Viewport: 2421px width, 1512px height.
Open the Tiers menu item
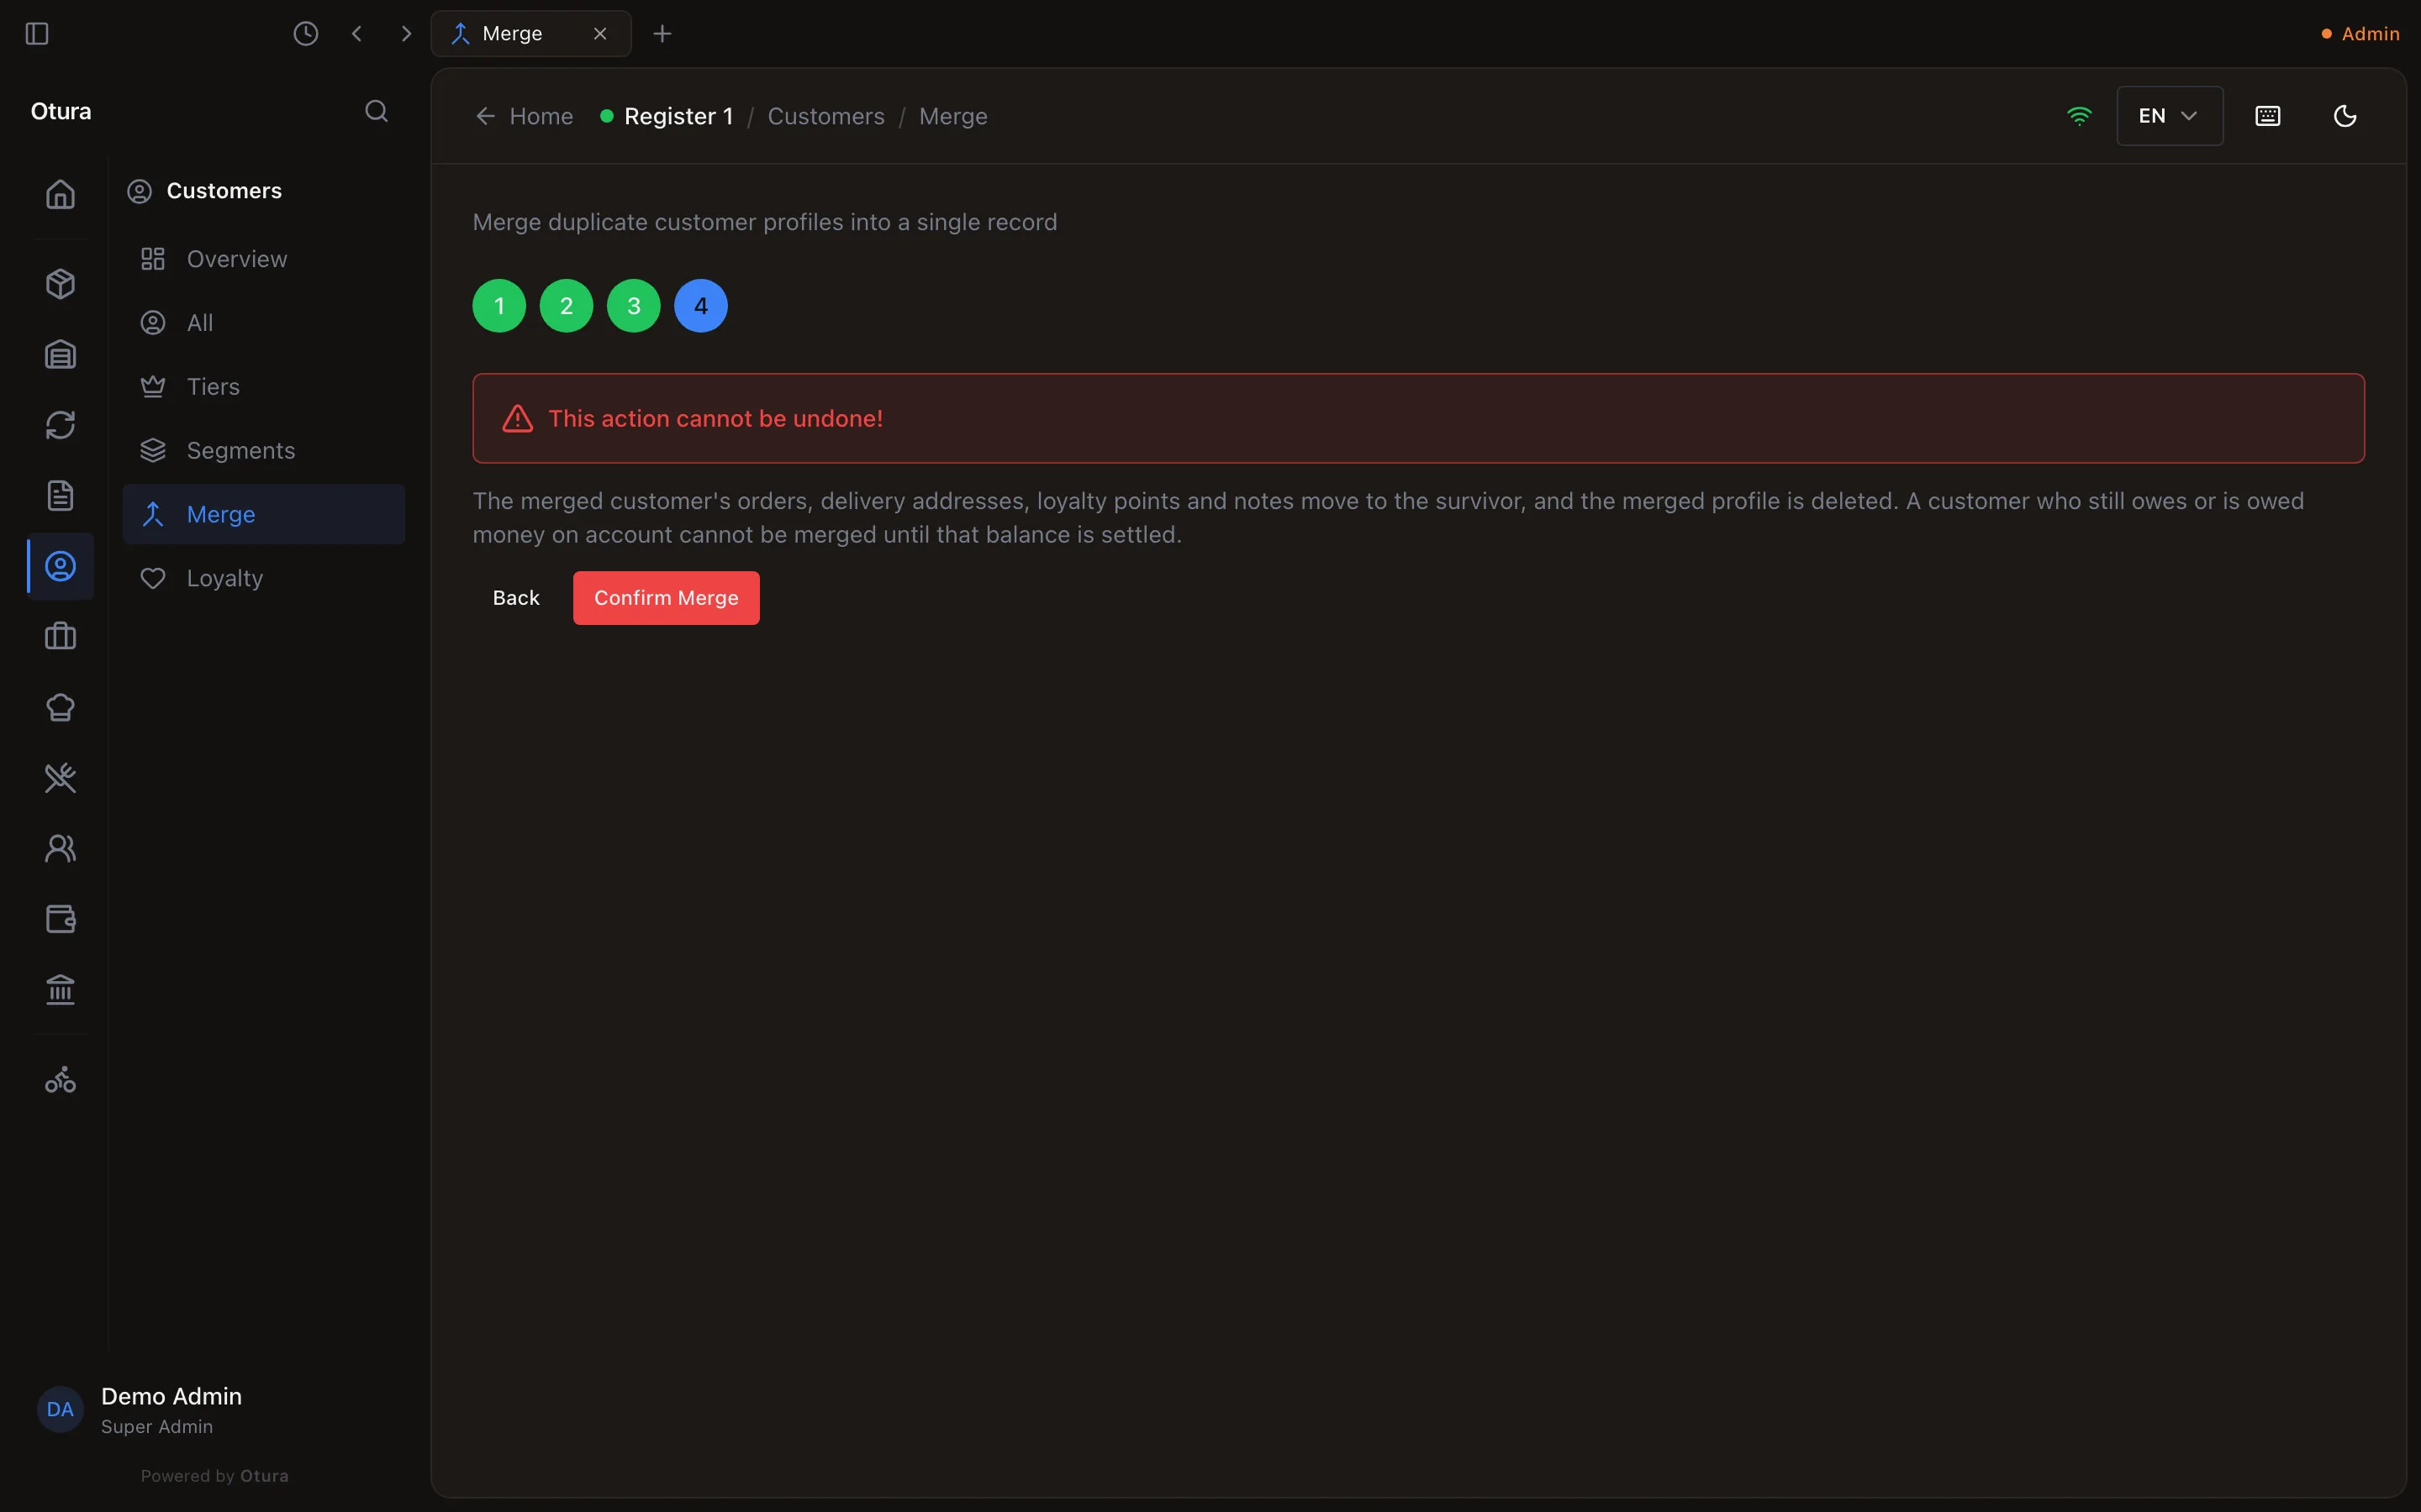point(264,387)
